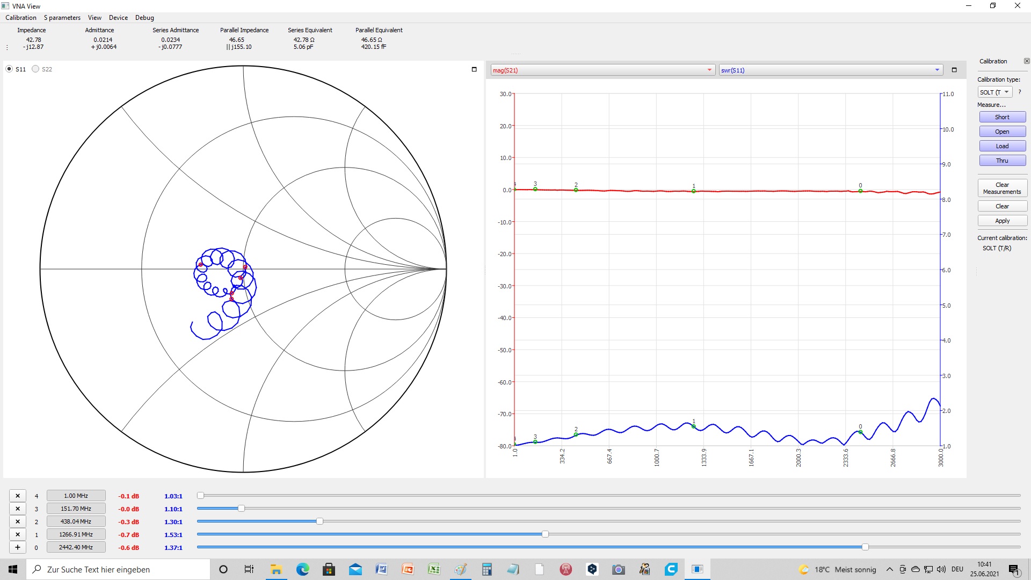1031x580 pixels.
Task: Measure the Open calibration standard
Action: 1002,132
